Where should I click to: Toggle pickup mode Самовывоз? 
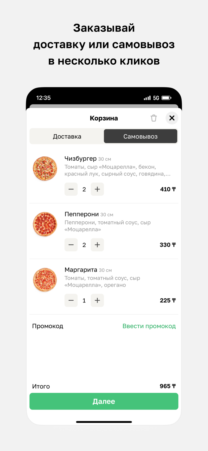pyautogui.click(x=140, y=136)
